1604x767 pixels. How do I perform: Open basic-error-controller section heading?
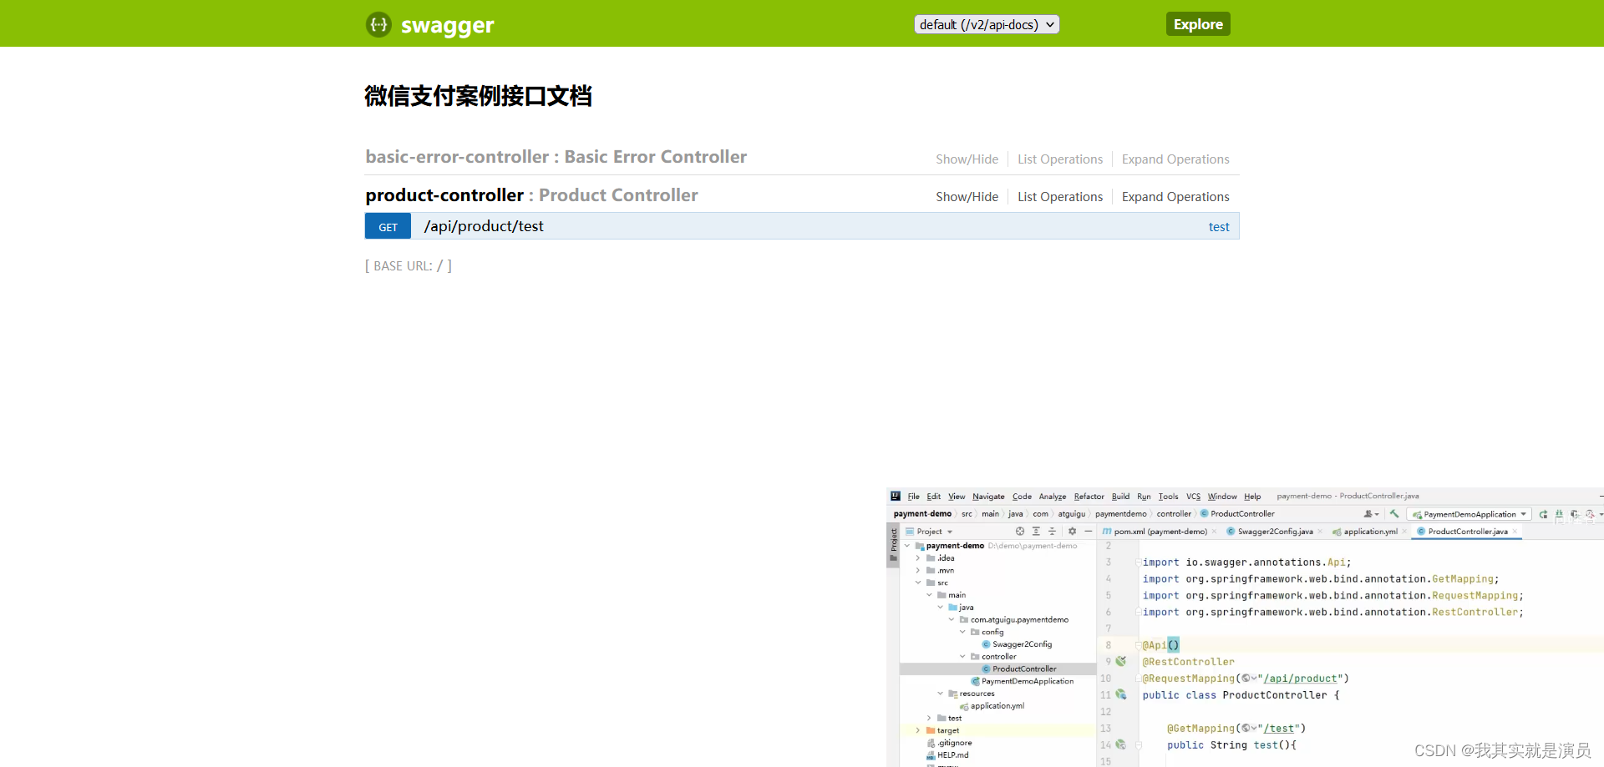(x=556, y=157)
